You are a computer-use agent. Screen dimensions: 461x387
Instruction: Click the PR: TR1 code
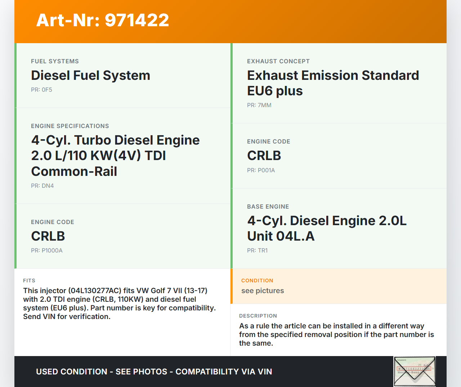[257, 251]
